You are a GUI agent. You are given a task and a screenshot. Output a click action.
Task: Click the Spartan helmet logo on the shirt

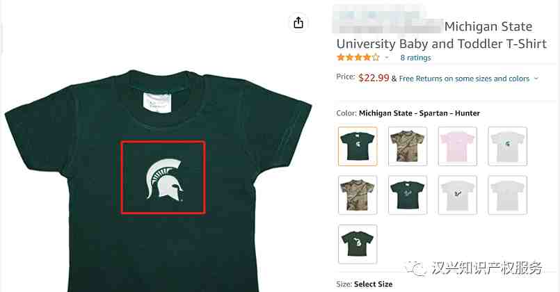[x=163, y=178]
